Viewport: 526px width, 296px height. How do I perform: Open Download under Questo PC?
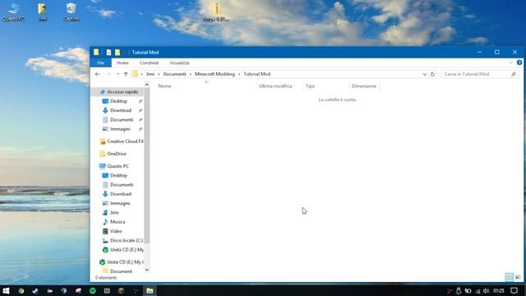coord(117,194)
